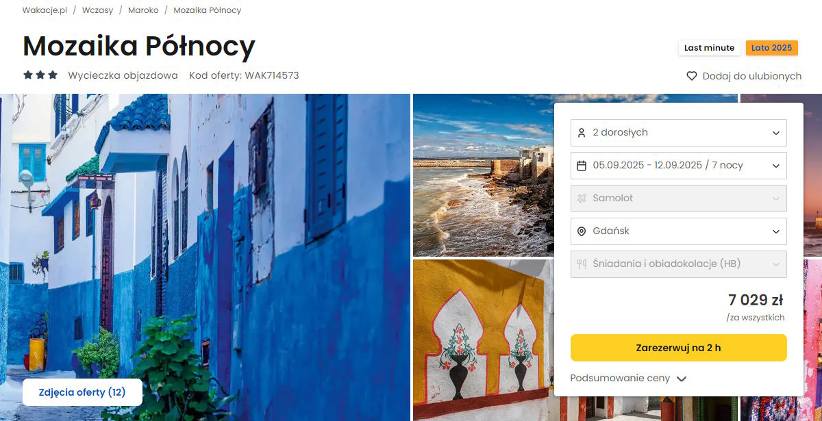The image size is (822, 421).
Task: Click the three-star rating icons
Action: [40, 75]
